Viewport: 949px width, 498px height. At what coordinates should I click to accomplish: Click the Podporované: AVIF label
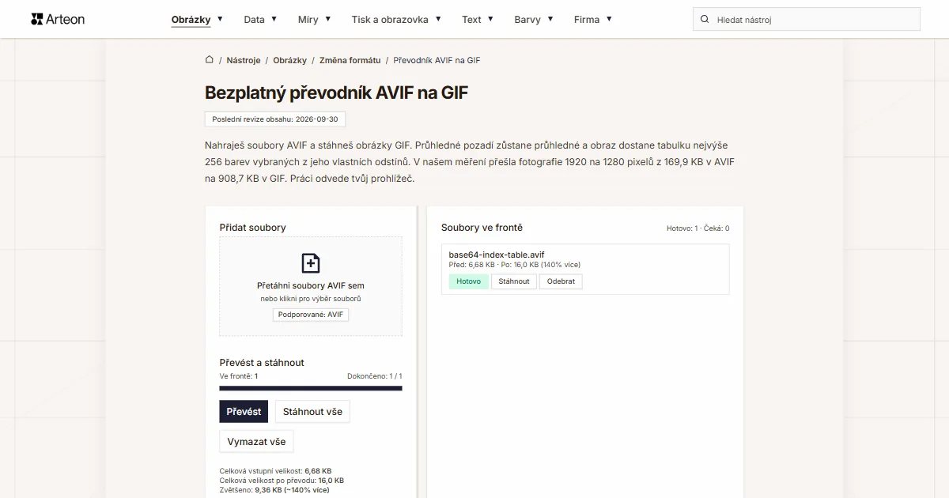click(x=311, y=315)
